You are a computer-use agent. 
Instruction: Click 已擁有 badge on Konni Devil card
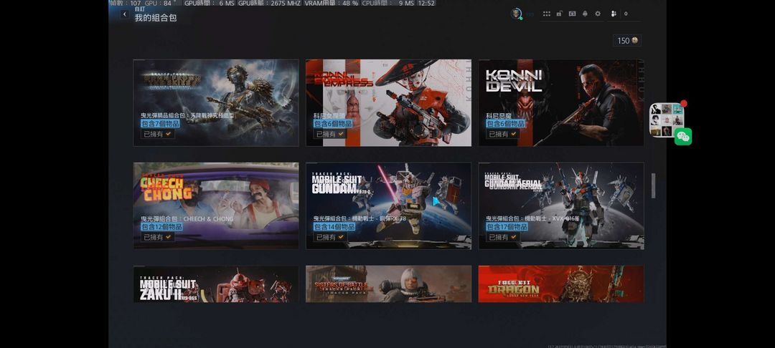pos(502,134)
